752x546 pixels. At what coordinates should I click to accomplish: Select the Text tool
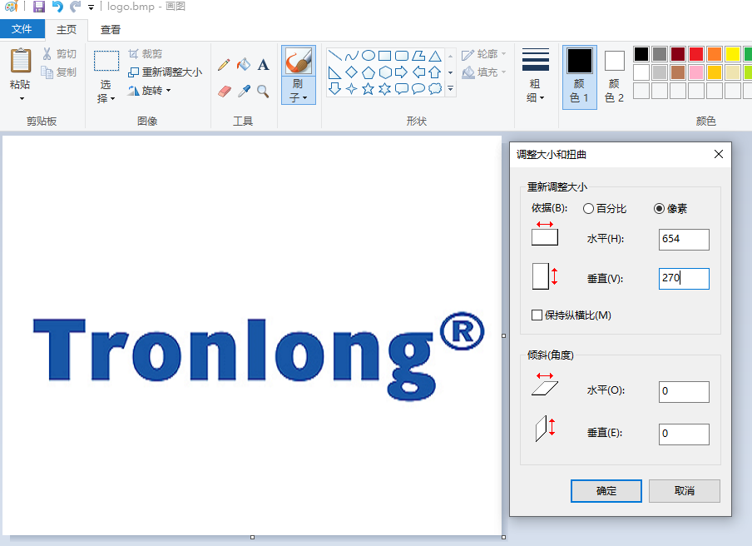[x=264, y=65]
